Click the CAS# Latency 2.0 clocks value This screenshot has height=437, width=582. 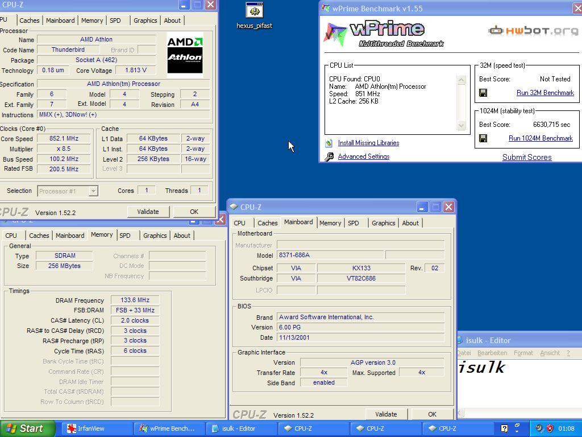click(135, 320)
